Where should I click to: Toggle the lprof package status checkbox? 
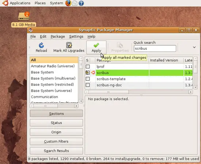point(88,66)
